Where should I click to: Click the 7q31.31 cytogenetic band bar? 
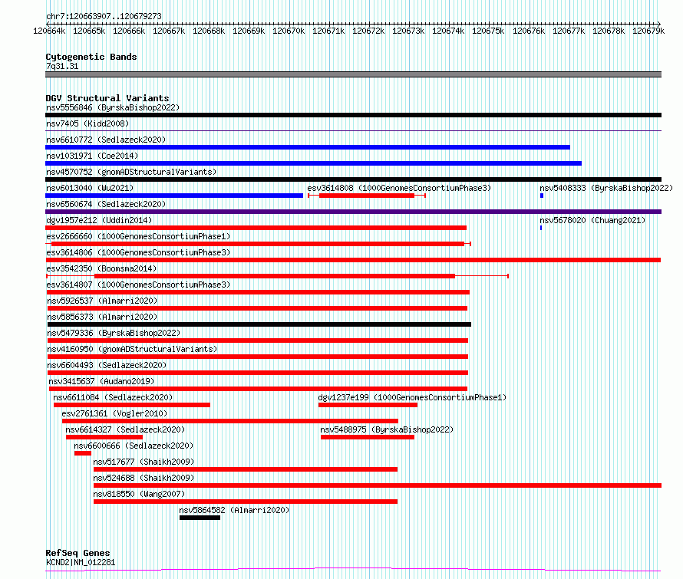pos(353,74)
